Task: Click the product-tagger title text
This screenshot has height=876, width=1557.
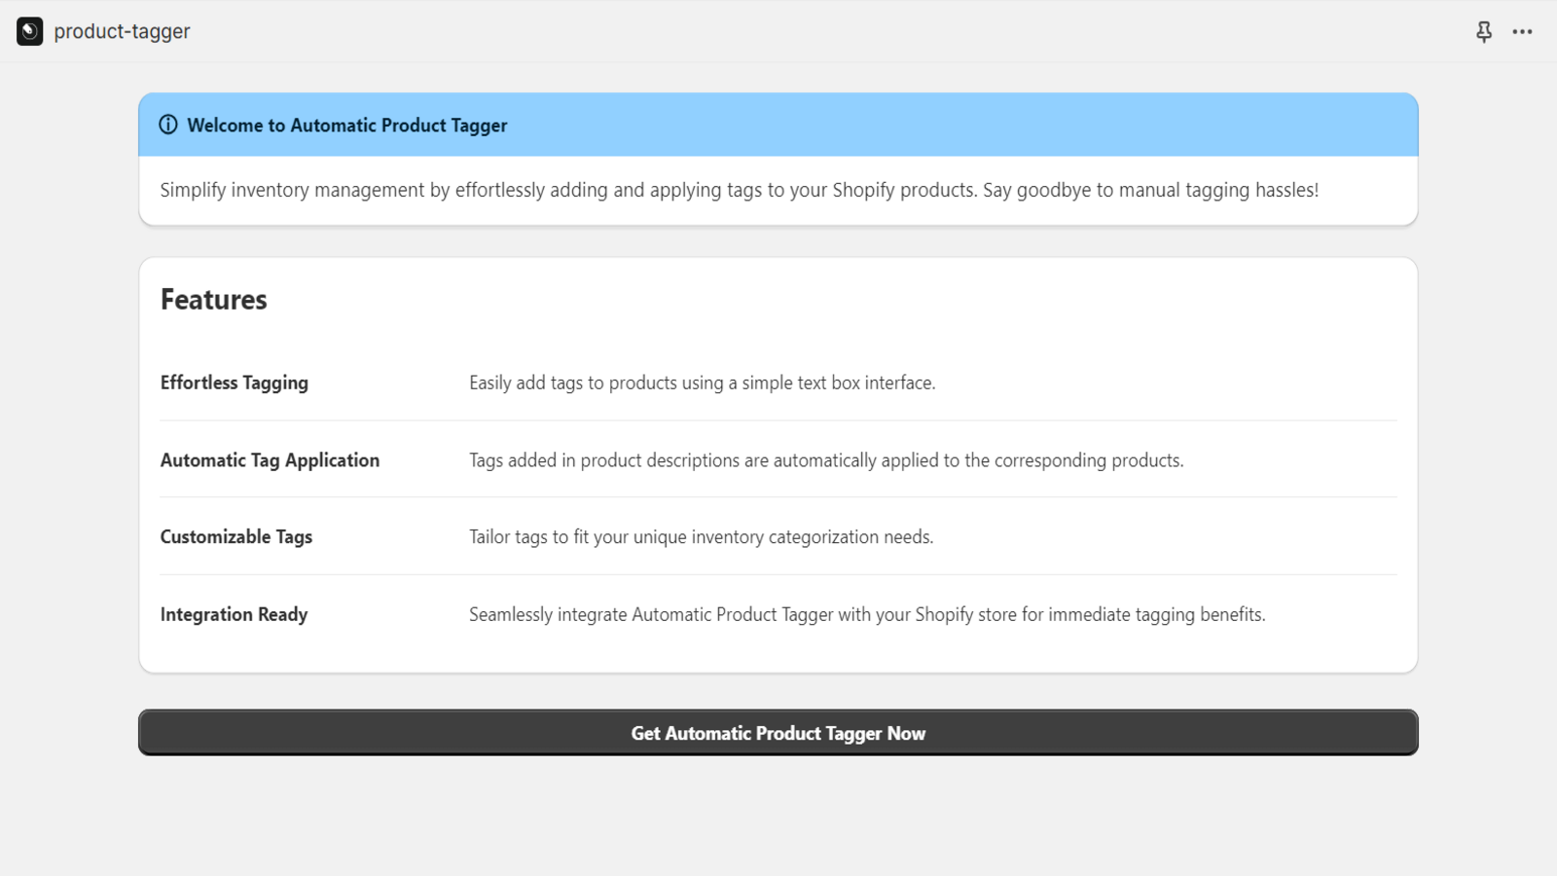Action: click(122, 31)
